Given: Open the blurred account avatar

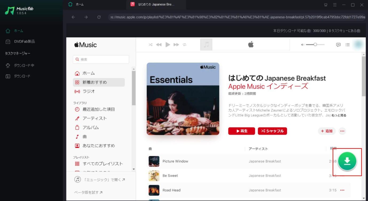Looking at the screenshot, I should coord(358,45).
